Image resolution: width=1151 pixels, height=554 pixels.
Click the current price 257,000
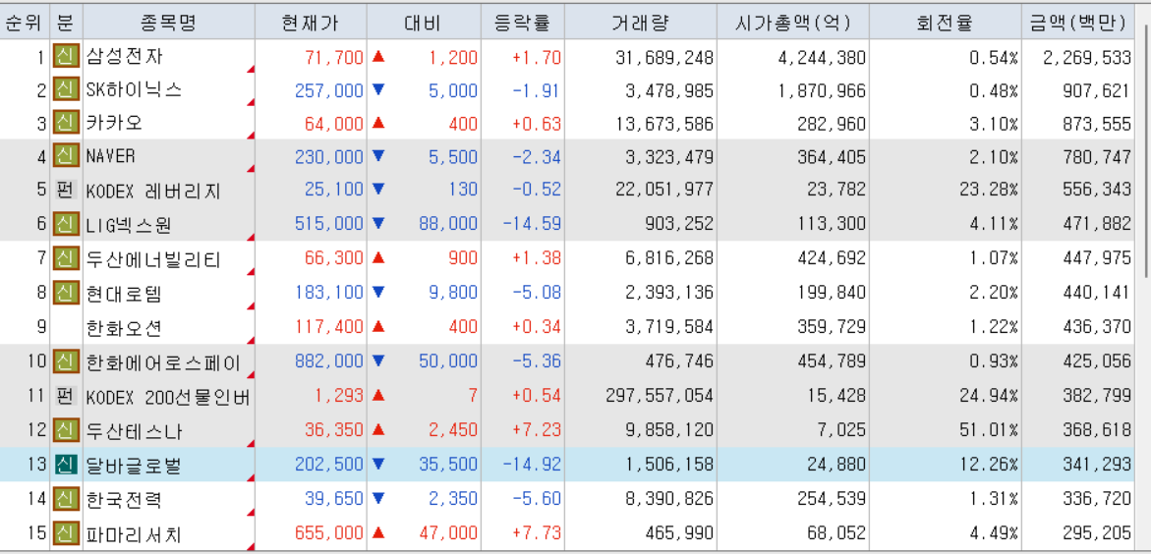[329, 90]
